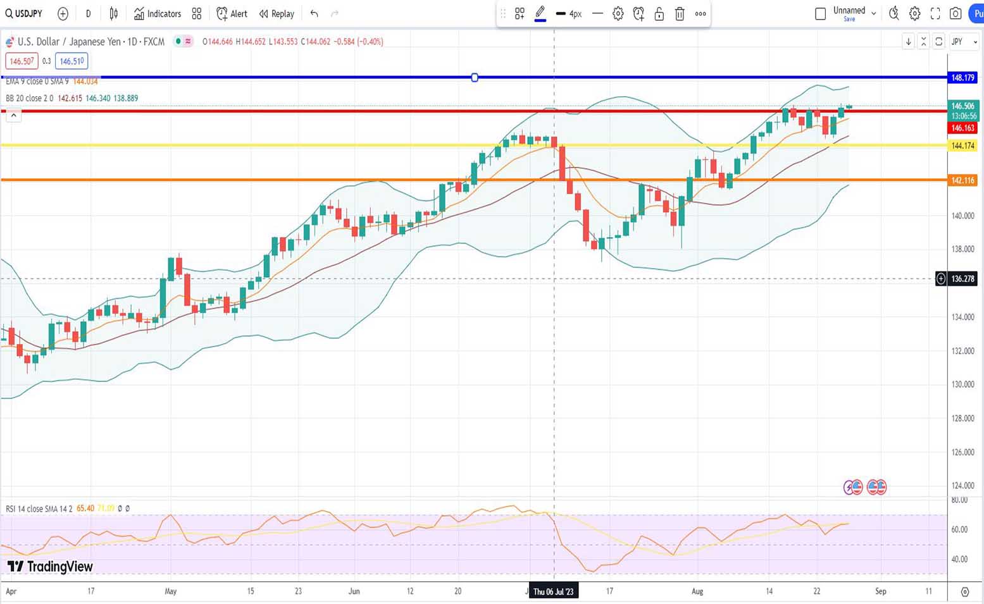The image size is (984, 604).
Task: Take a chart snapshot with camera icon
Action: 956,13
